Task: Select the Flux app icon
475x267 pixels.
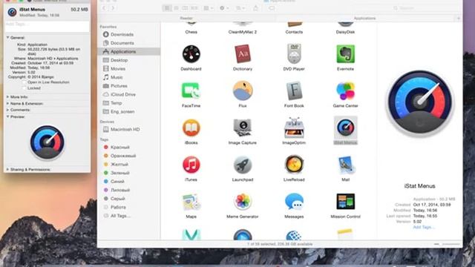Action: 243,90
